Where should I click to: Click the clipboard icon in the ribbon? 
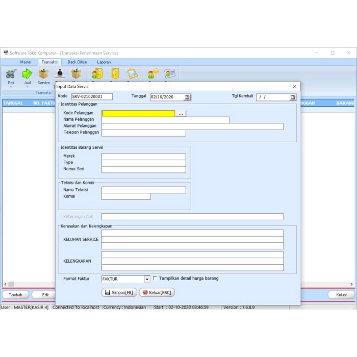coord(132,74)
